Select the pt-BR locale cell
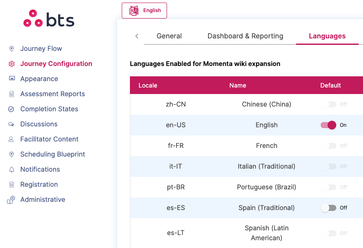Image resolution: width=363 pixels, height=248 pixels. tap(176, 187)
